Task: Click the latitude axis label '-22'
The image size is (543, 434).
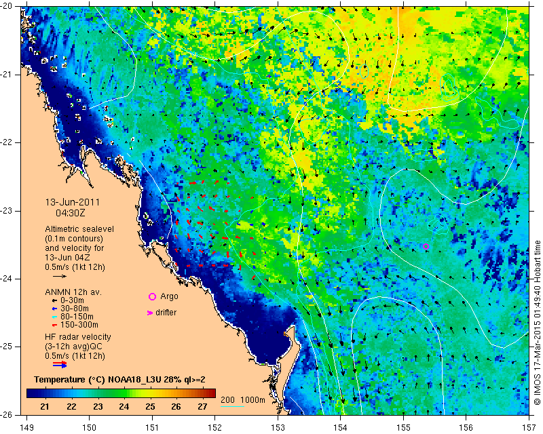Action: click(x=6, y=142)
